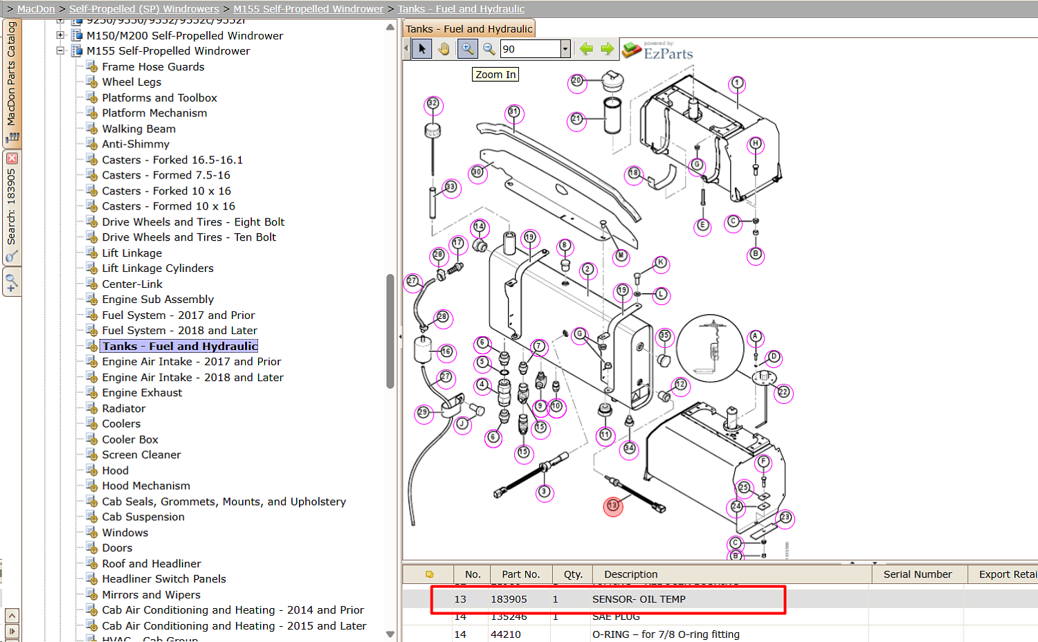Collapse the diagram toolbar with left arrow

click(406, 48)
